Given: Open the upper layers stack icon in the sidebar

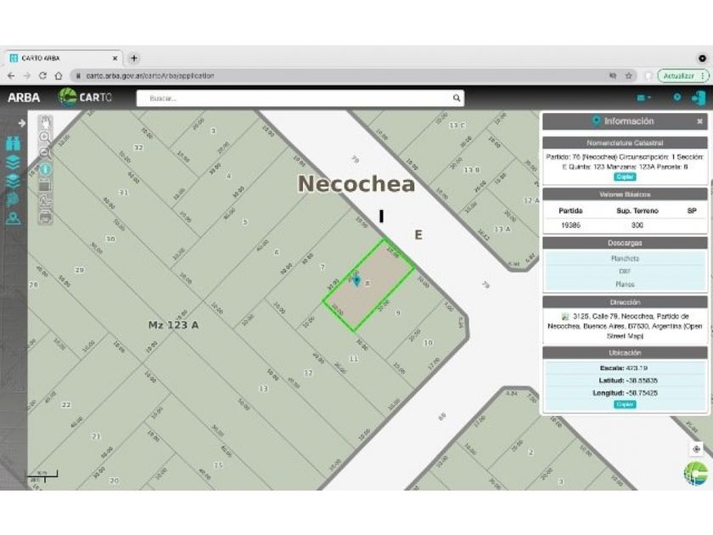Looking at the screenshot, I should click(x=14, y=162).
